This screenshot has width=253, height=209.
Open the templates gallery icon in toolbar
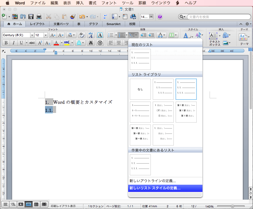(x=15, y=17)
